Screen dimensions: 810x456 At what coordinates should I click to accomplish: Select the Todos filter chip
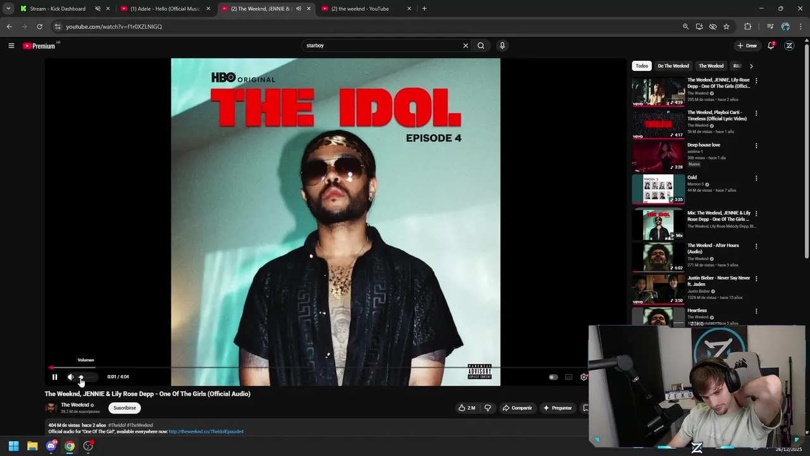tap(642, 66)
